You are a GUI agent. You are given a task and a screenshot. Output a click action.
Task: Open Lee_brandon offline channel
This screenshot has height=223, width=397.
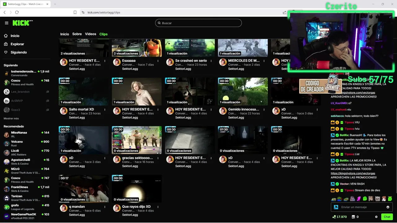[x=26, y=92]
